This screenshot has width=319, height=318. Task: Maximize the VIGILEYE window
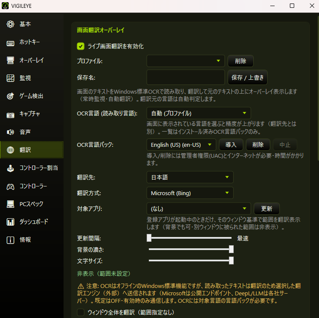292,6
